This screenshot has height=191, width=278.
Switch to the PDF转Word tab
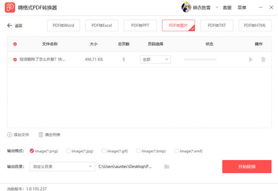[63, 25]
